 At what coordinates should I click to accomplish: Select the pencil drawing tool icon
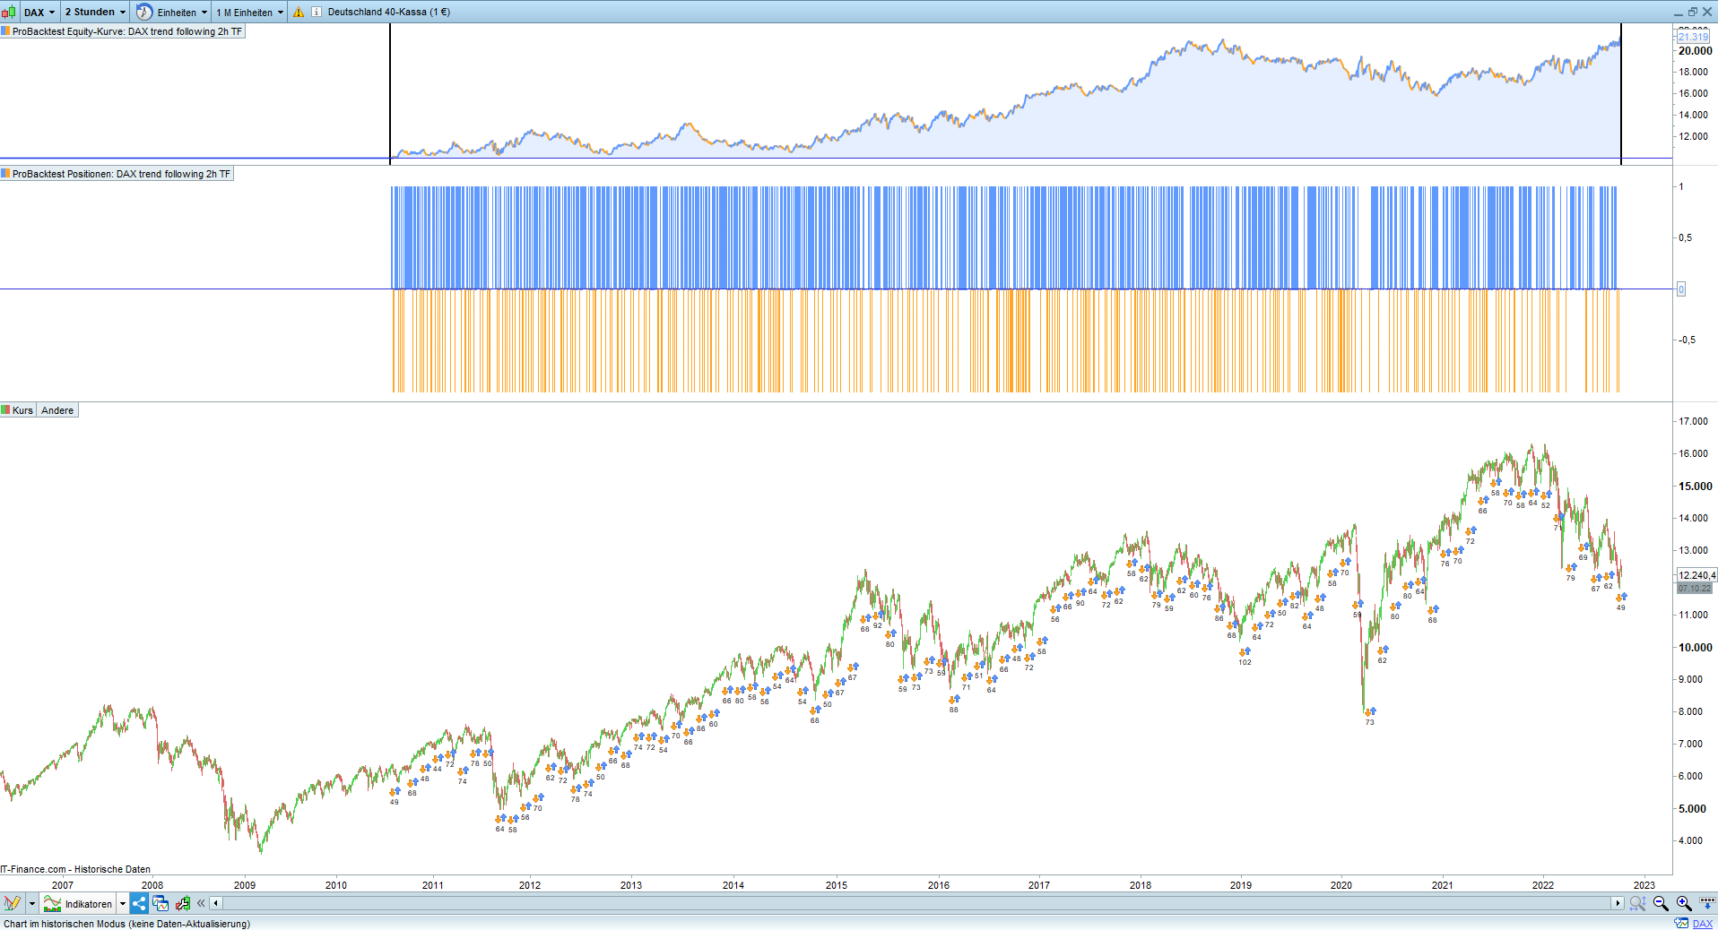pyautogui.click(x=12, y=903)
